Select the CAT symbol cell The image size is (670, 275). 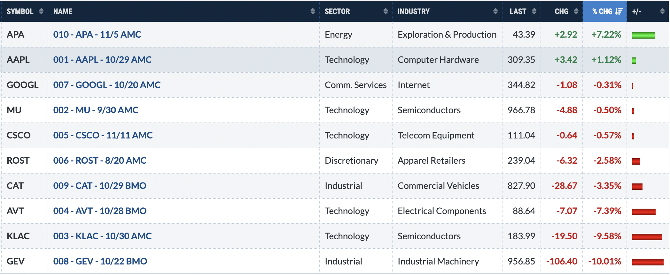pos(24,186)
